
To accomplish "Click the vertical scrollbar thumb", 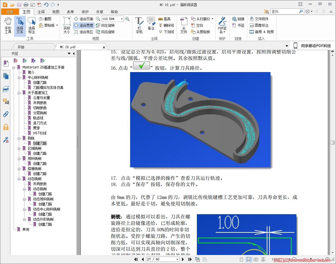I will click(332, 142).
